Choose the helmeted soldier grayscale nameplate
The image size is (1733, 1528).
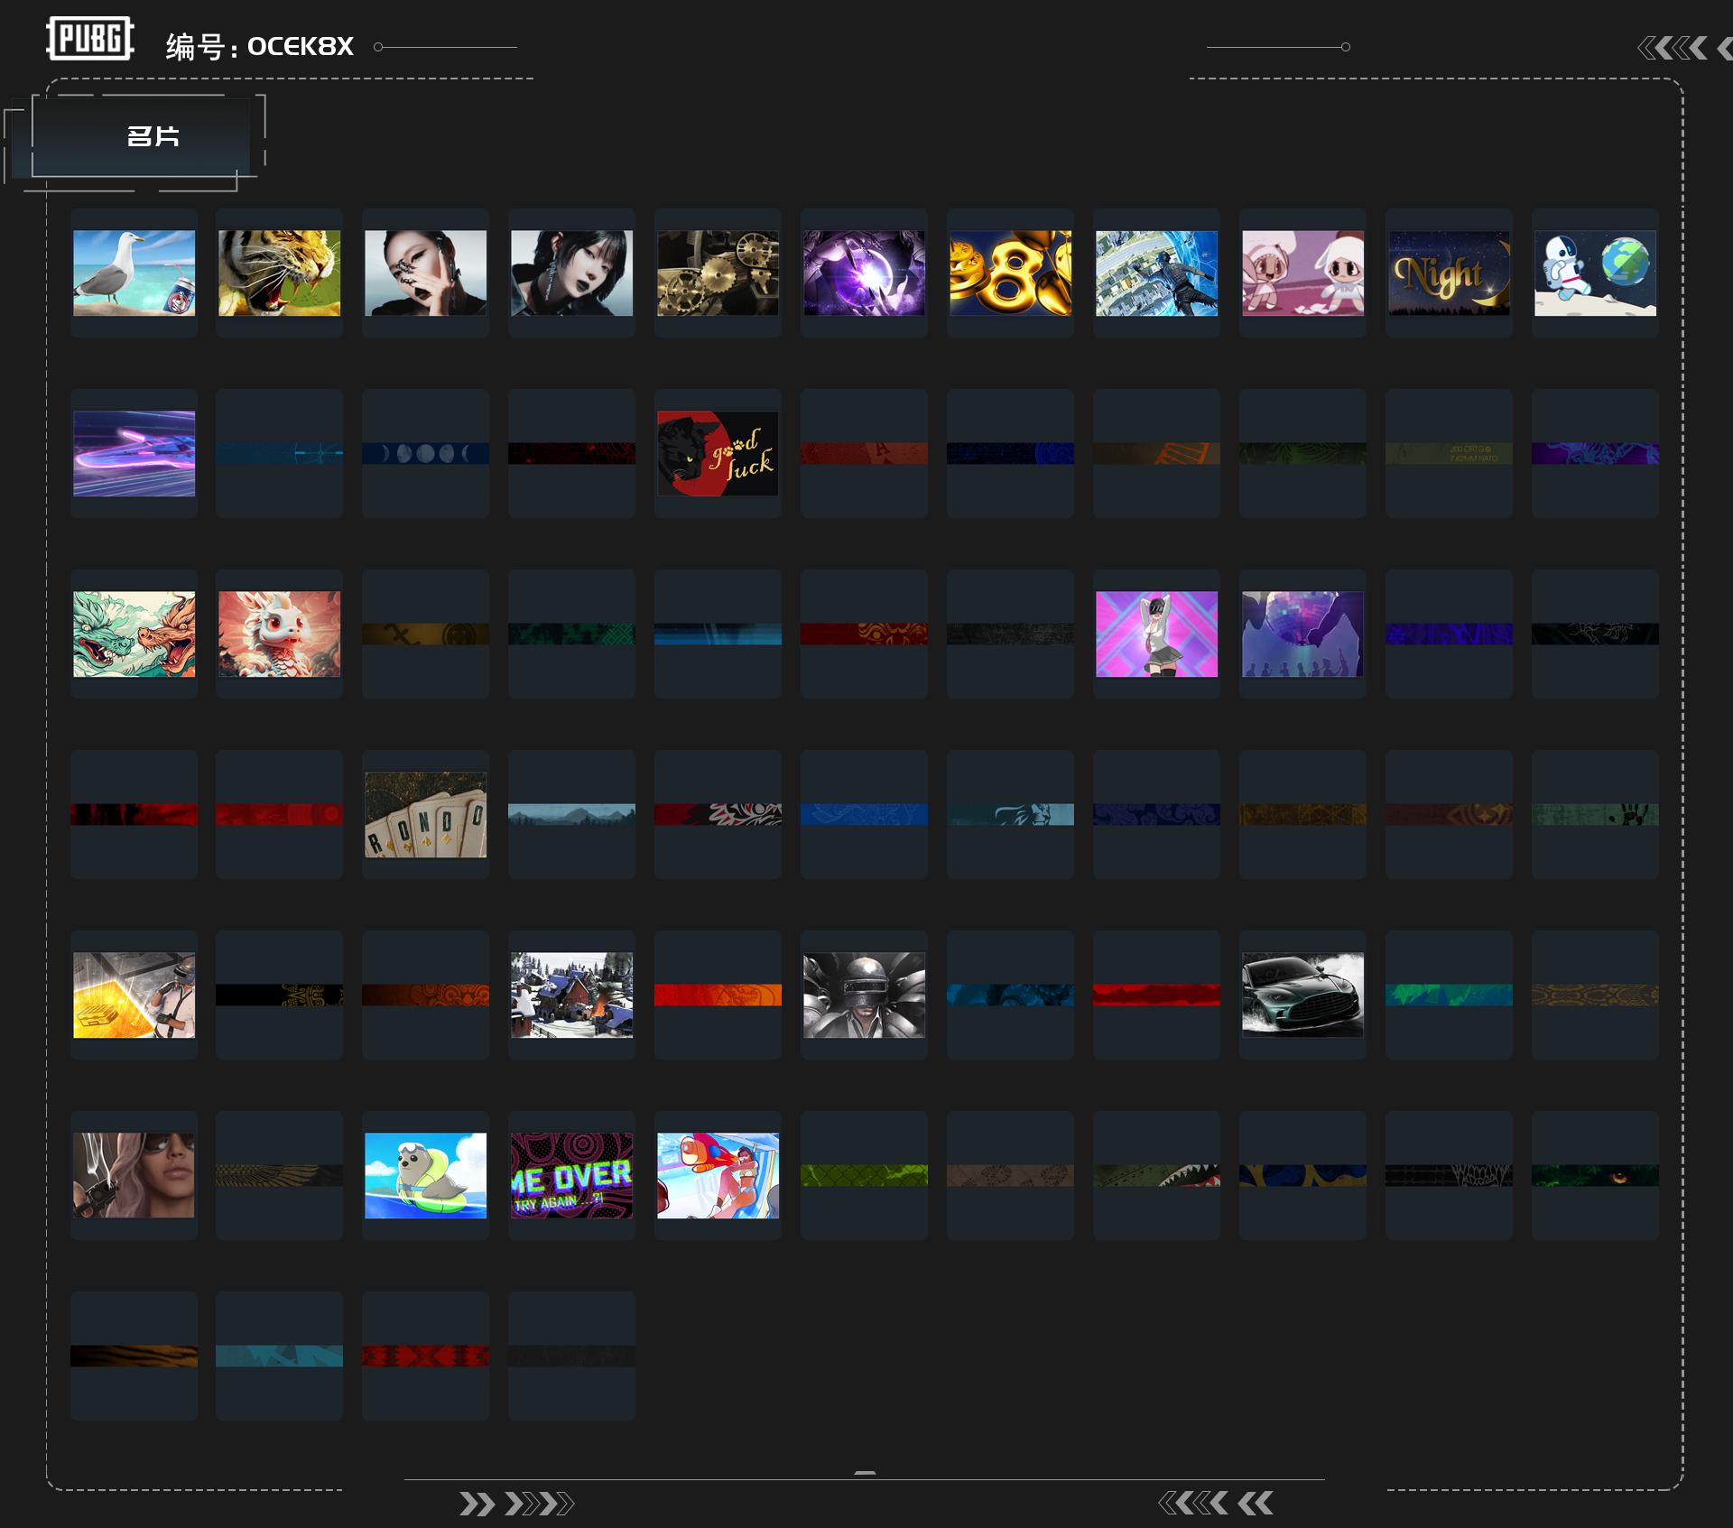click(x=864, y=995)
